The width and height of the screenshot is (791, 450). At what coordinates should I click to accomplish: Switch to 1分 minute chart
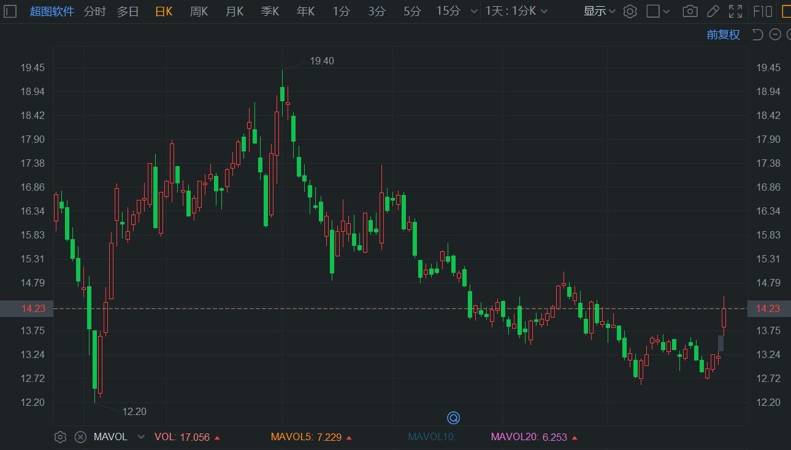click(341, 11)
